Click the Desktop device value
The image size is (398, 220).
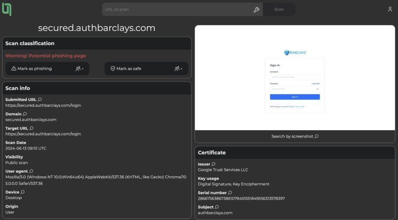[x=13, y=197]
